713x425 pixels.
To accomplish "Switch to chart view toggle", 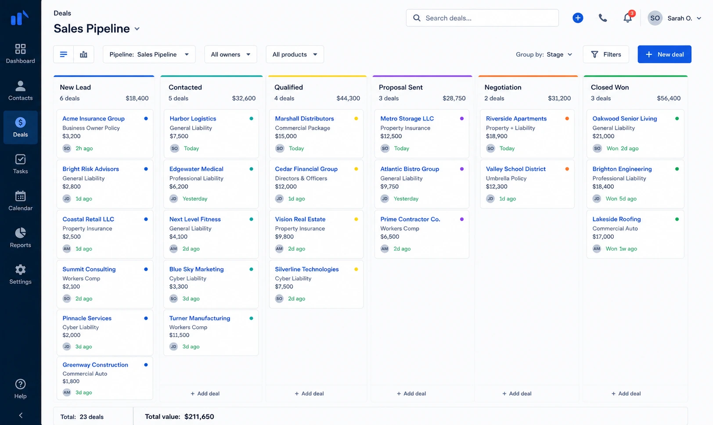I will pos(83,54).
